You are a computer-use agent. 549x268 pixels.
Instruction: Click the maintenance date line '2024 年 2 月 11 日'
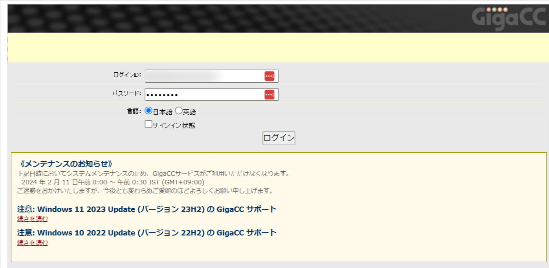113,182
